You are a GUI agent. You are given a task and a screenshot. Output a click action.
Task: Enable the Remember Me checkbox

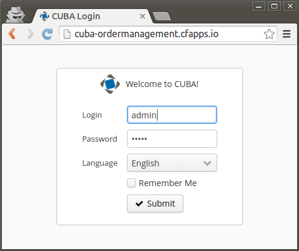pyautogui.click(x=131, y=183)
